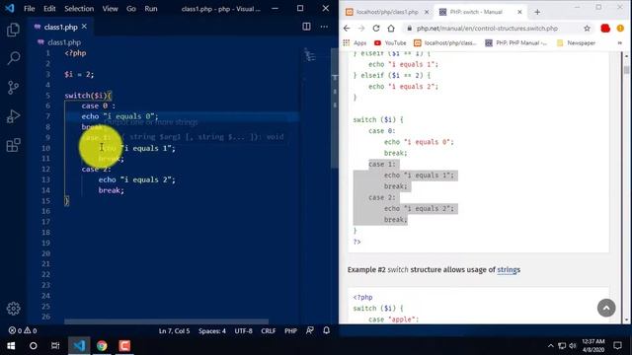Click the code minimap in the editor
Viewport: 632px width, 355px height.
[310, 55]
